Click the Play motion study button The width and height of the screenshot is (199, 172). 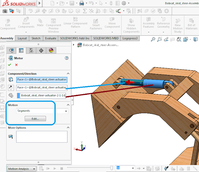pyautogui.click(x=55, y=169)
